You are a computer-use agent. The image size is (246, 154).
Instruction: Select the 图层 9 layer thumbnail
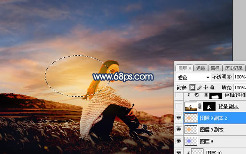point(191,141)
